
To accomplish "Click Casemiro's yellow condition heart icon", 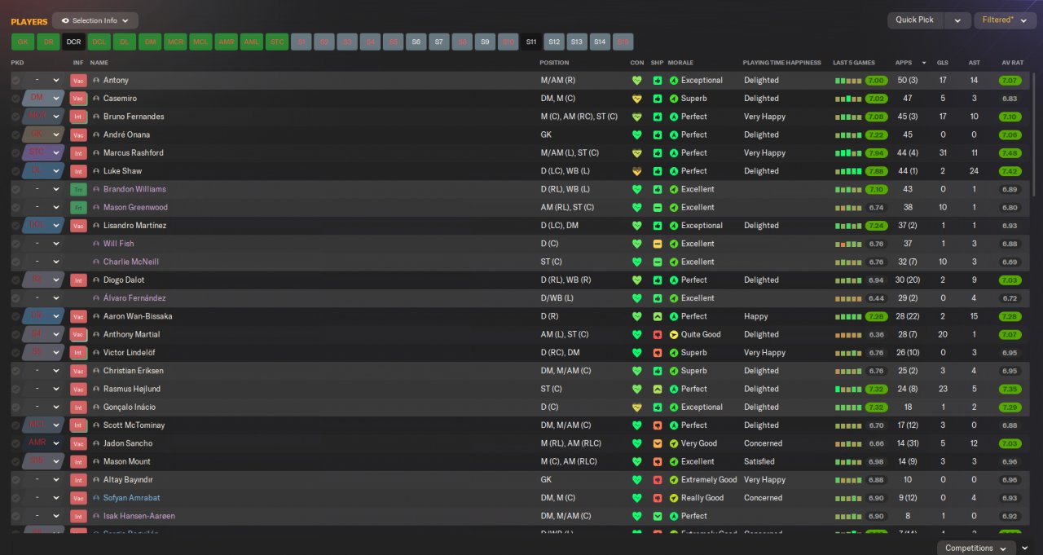I will coord(637,99).
